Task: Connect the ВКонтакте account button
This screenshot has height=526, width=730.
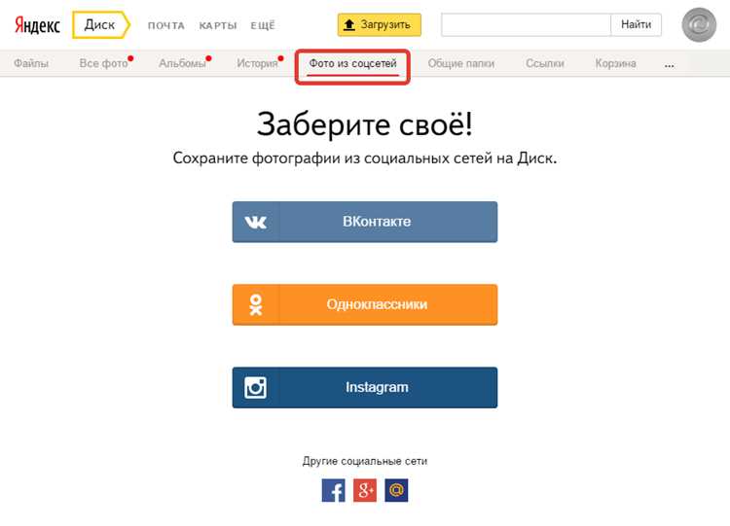Action: point(365,222)
